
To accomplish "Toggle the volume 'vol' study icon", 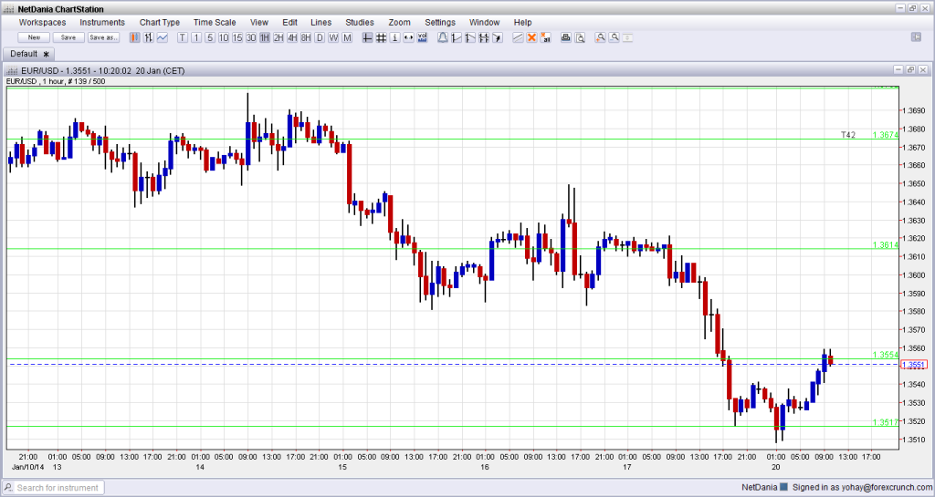I will (422, 37).
